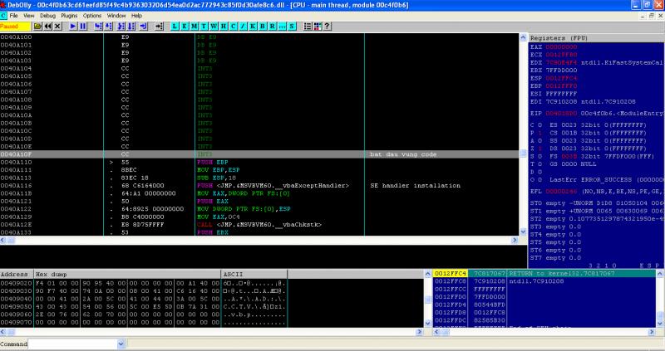Open the Debug menu

[47, 16]
